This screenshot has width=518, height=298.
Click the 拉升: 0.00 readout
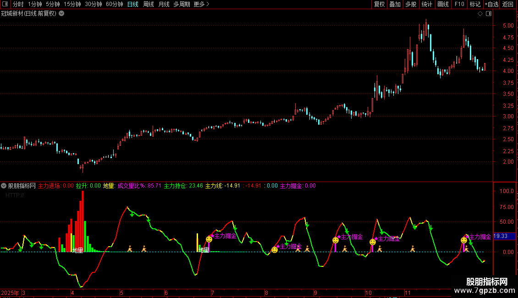(x=88, y=186)
